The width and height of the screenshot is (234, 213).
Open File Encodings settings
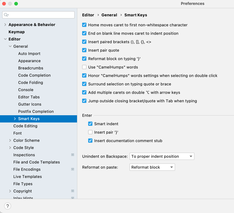click(x=27, y=169)
